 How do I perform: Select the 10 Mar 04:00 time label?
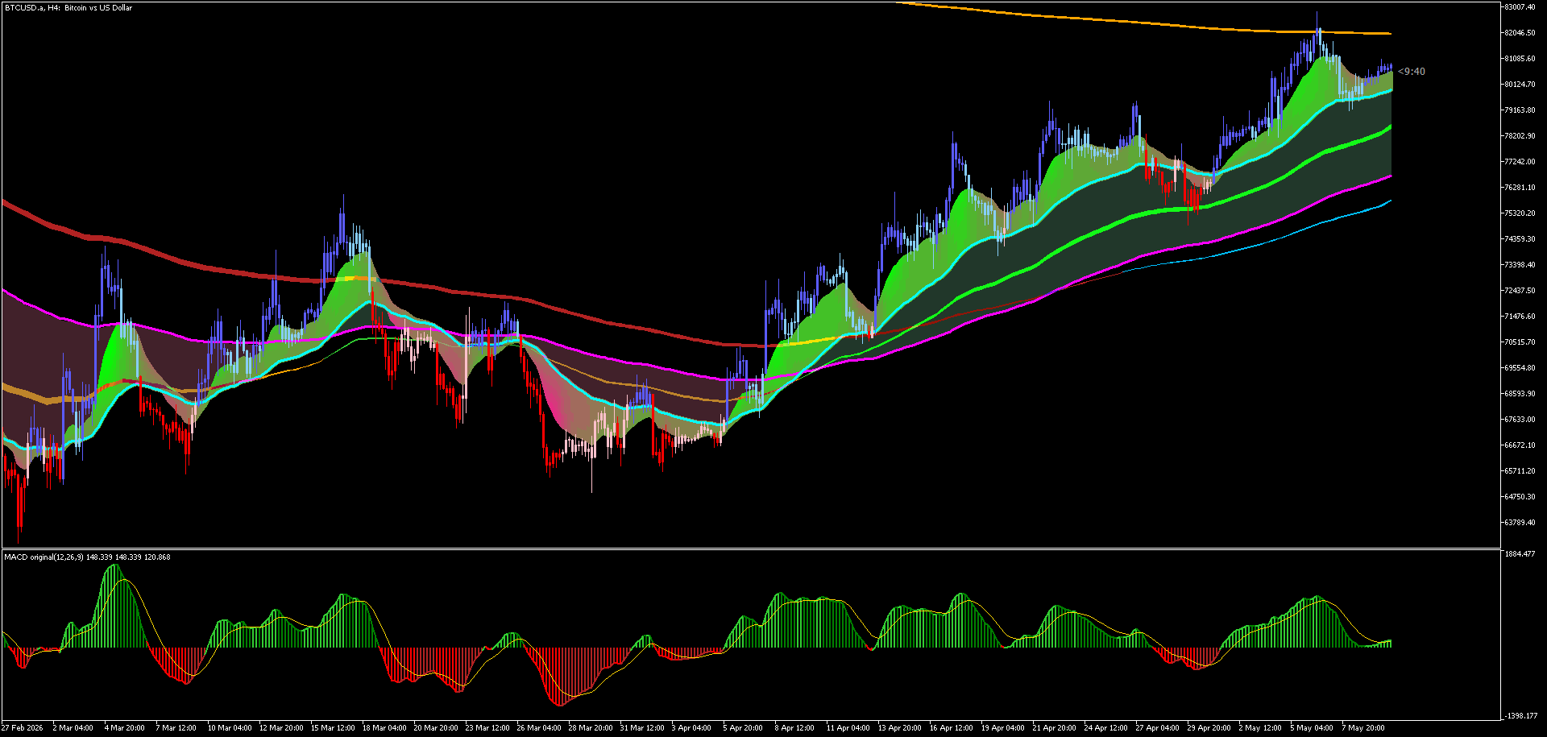coord(230,728)
